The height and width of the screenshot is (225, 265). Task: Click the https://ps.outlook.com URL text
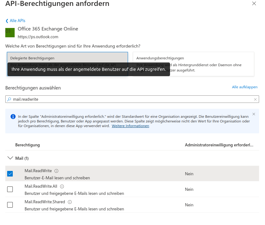38,37
